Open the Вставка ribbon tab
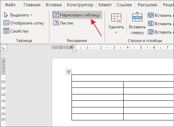The image size is (174, 127). [54, 5]
